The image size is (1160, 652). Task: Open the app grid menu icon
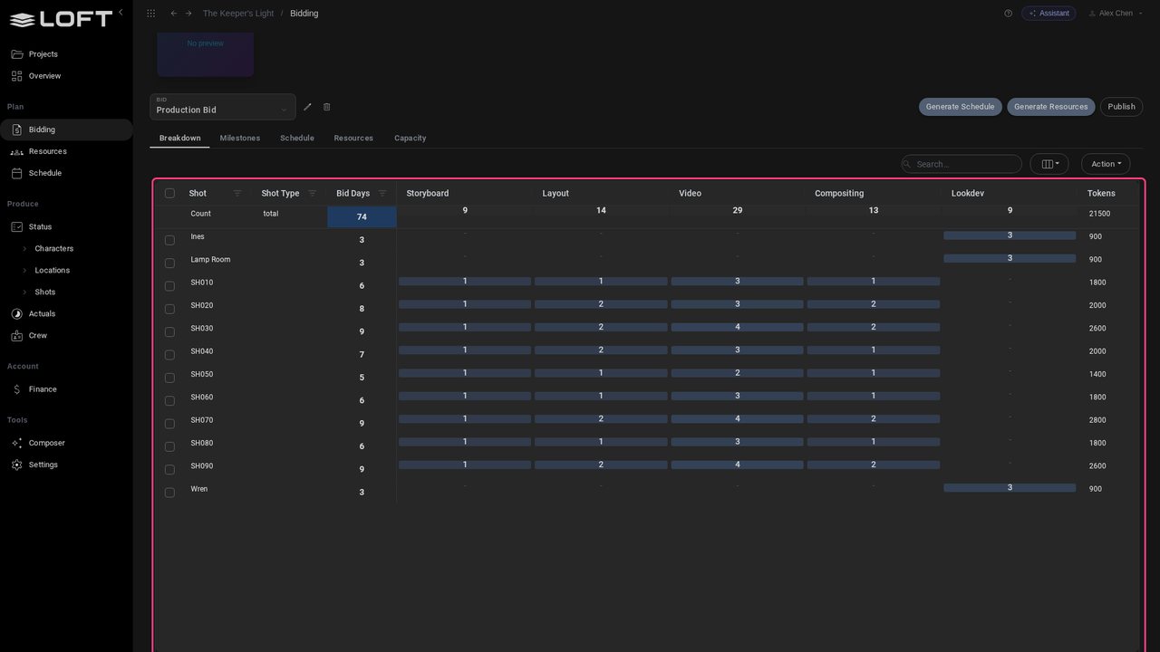[x=150, y=14]
